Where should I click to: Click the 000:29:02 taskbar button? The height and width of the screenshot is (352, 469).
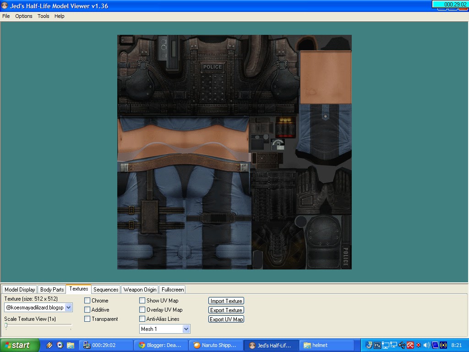coord(106,345)
